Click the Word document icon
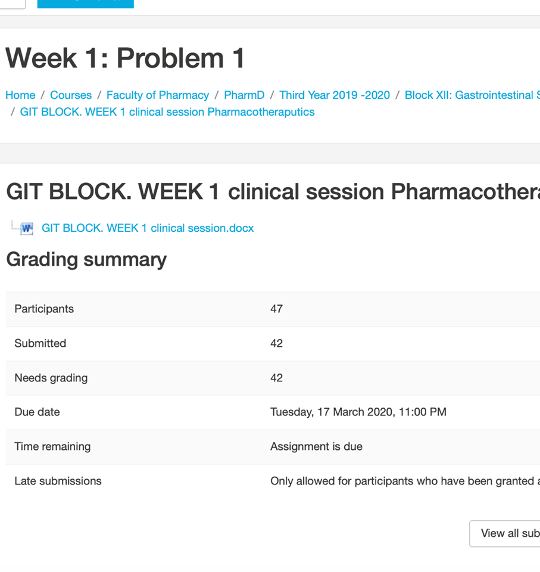The height and width of the screenshot is (572, 540). [x=26, y=228]
